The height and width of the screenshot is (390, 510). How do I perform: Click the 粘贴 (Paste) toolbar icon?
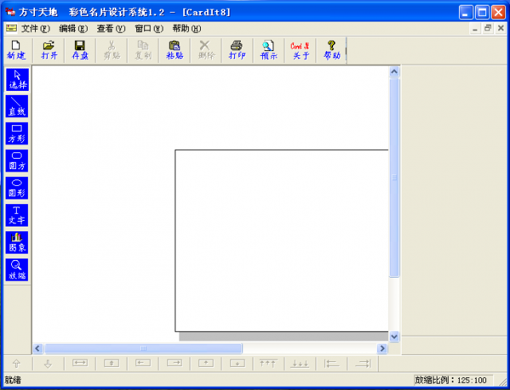click(x=175, y=50)
